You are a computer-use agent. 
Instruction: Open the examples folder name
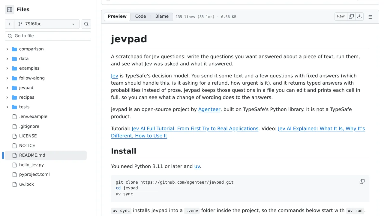(x=29, y=68)
